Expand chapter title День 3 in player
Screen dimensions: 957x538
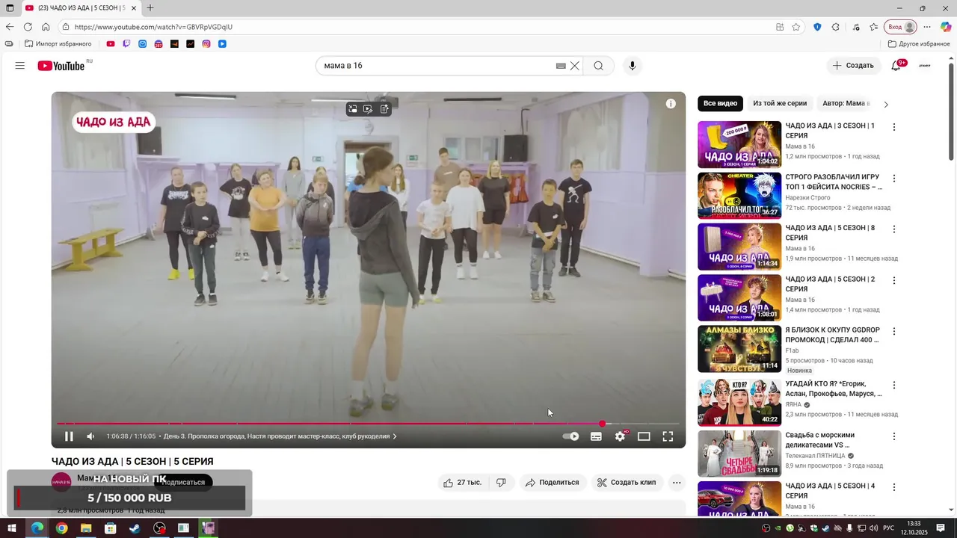point(280,436)
